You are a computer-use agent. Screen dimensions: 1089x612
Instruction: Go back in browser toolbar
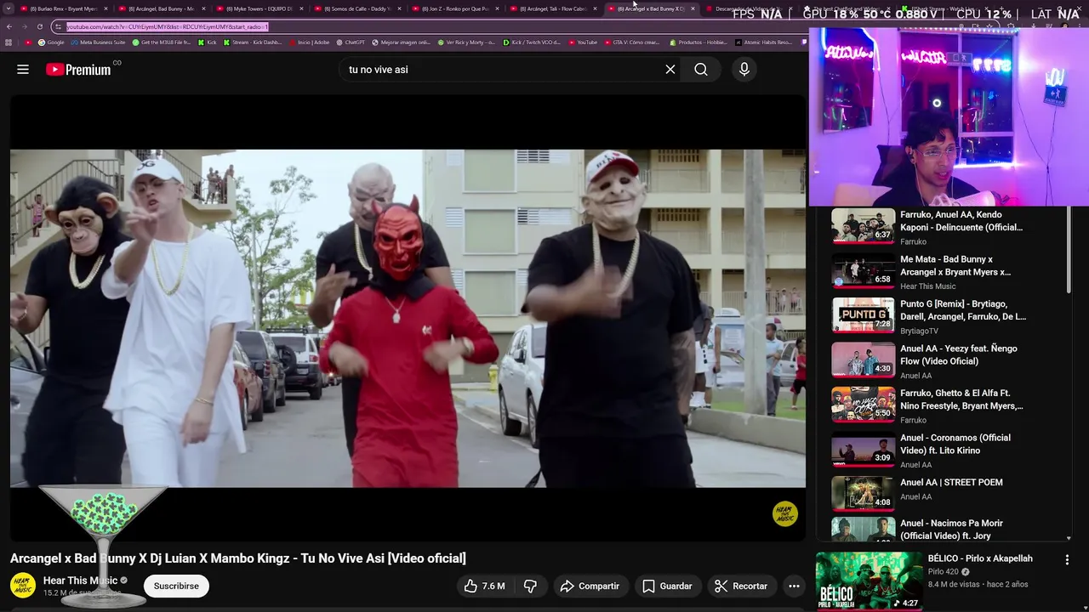point(9,26)
